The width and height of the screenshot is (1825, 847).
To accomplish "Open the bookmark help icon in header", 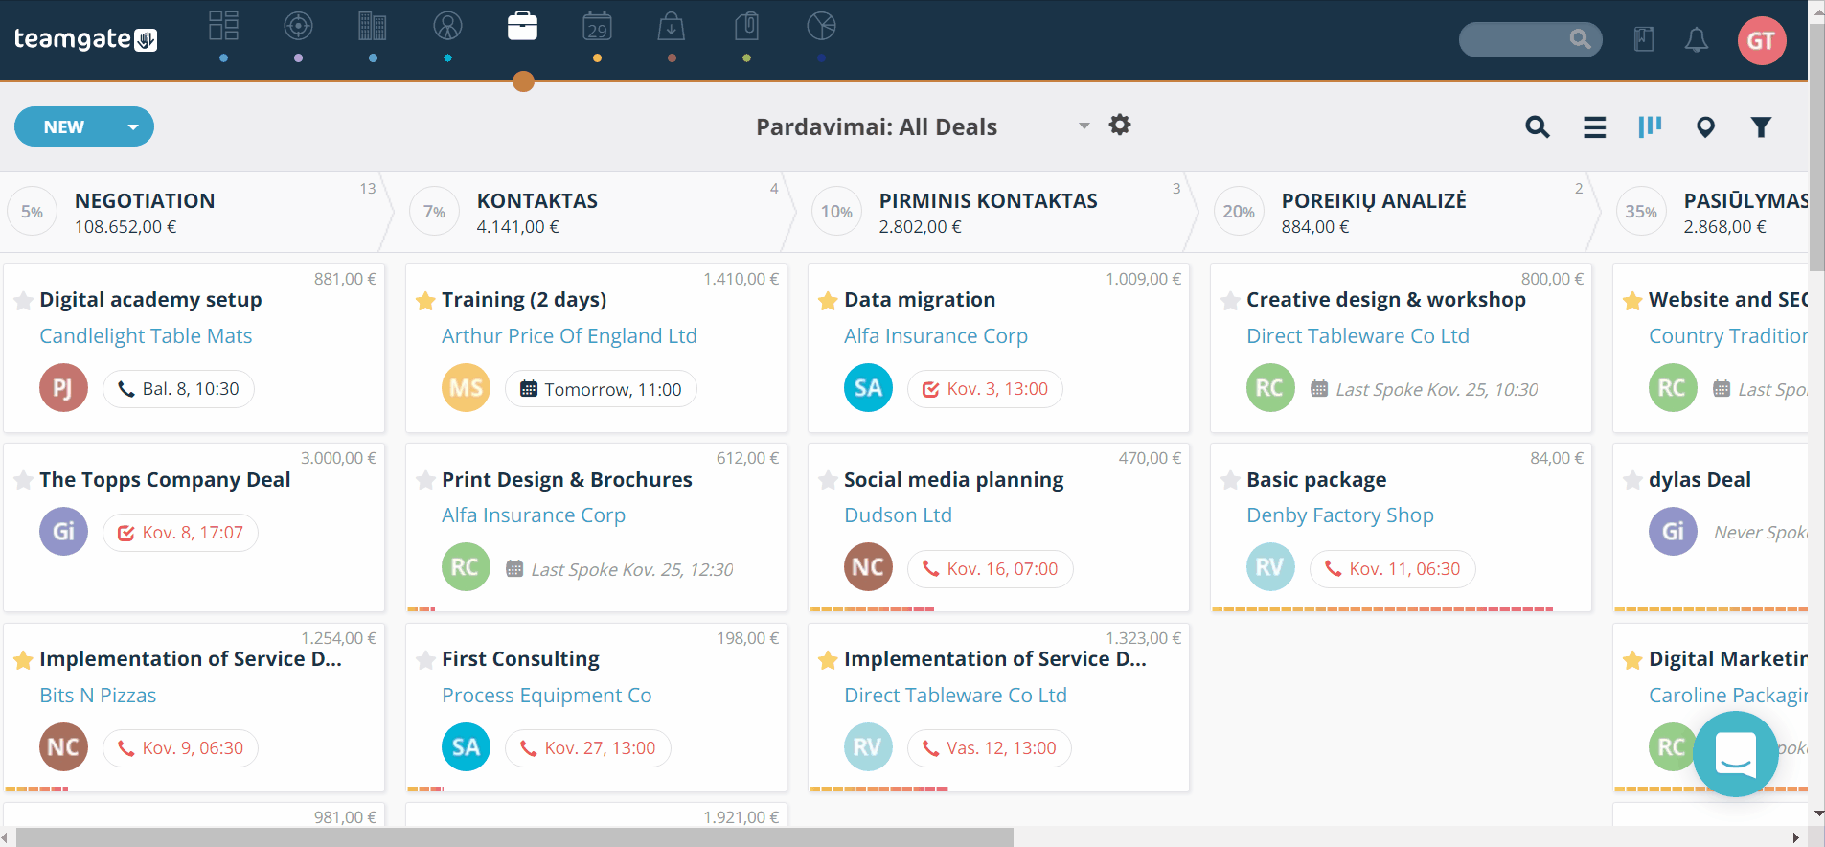I will 1644,39.
